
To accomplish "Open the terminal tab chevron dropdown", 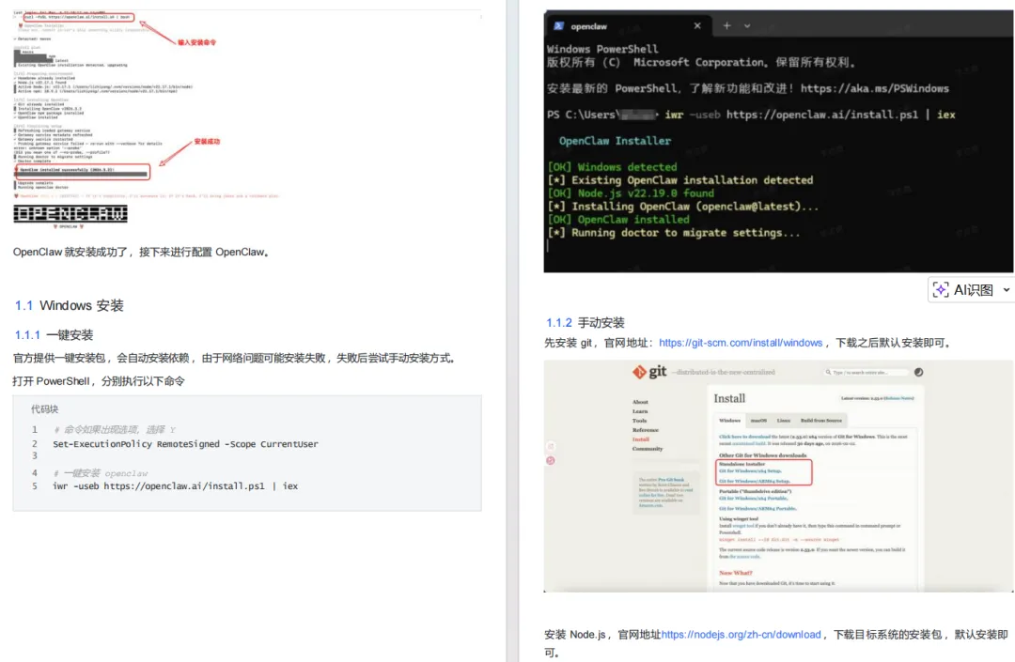I will pos(747,26).
